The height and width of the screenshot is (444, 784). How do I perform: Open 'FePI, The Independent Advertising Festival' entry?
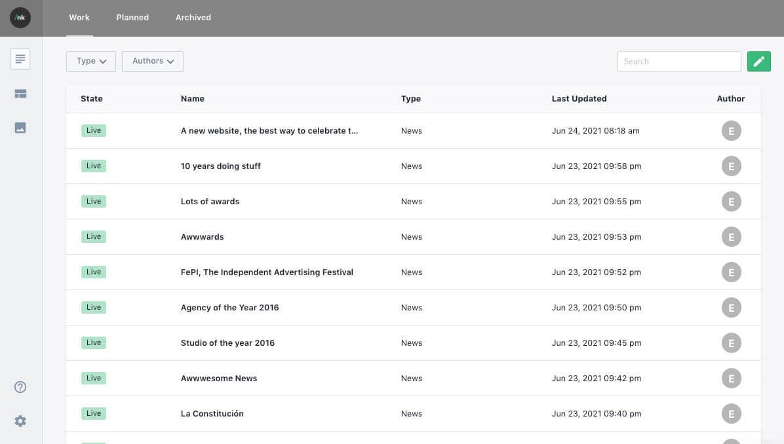coord(267,272)
